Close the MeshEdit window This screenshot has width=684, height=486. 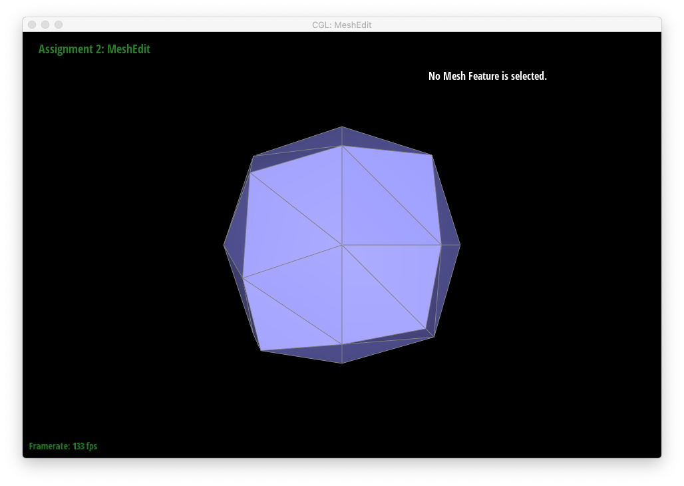[x=32, y=25]
